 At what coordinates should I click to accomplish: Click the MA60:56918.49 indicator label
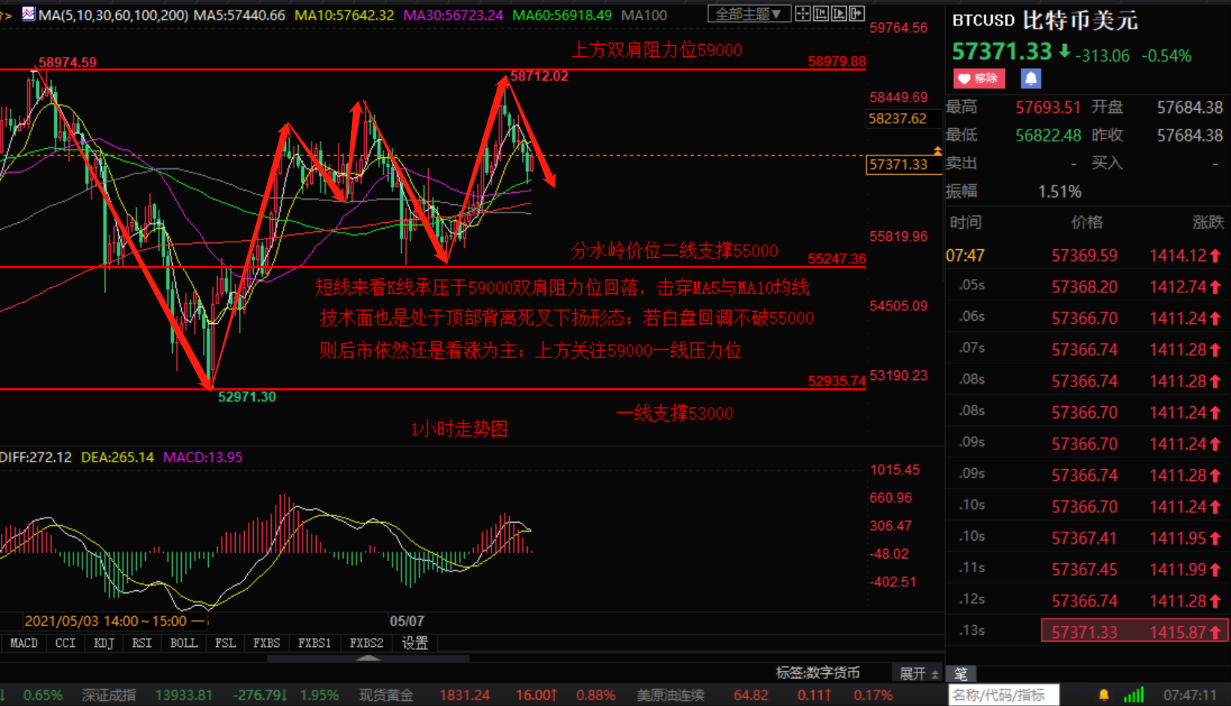point(562,15)
